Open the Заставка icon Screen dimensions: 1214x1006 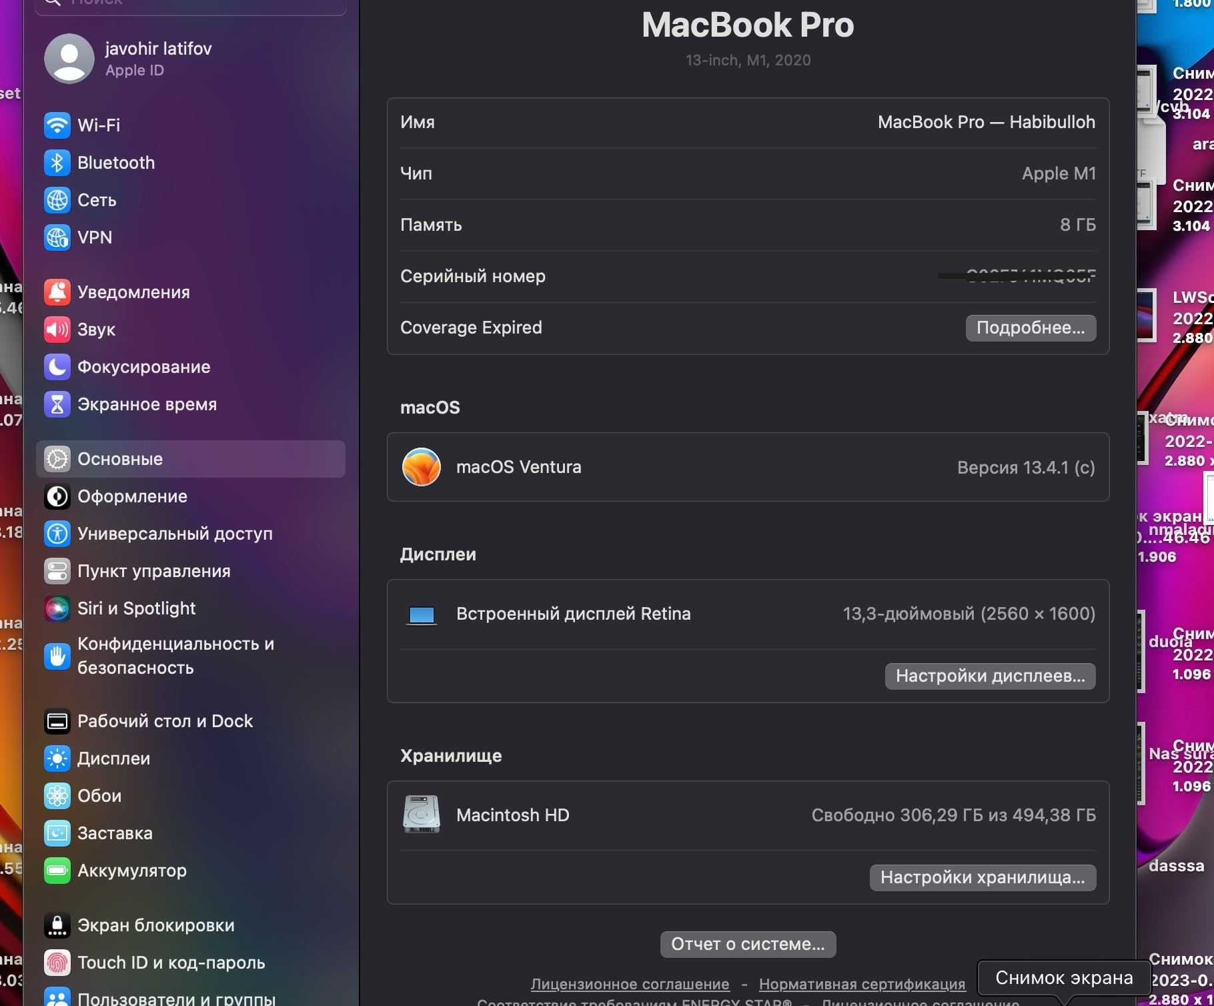(x=57, y=833)
